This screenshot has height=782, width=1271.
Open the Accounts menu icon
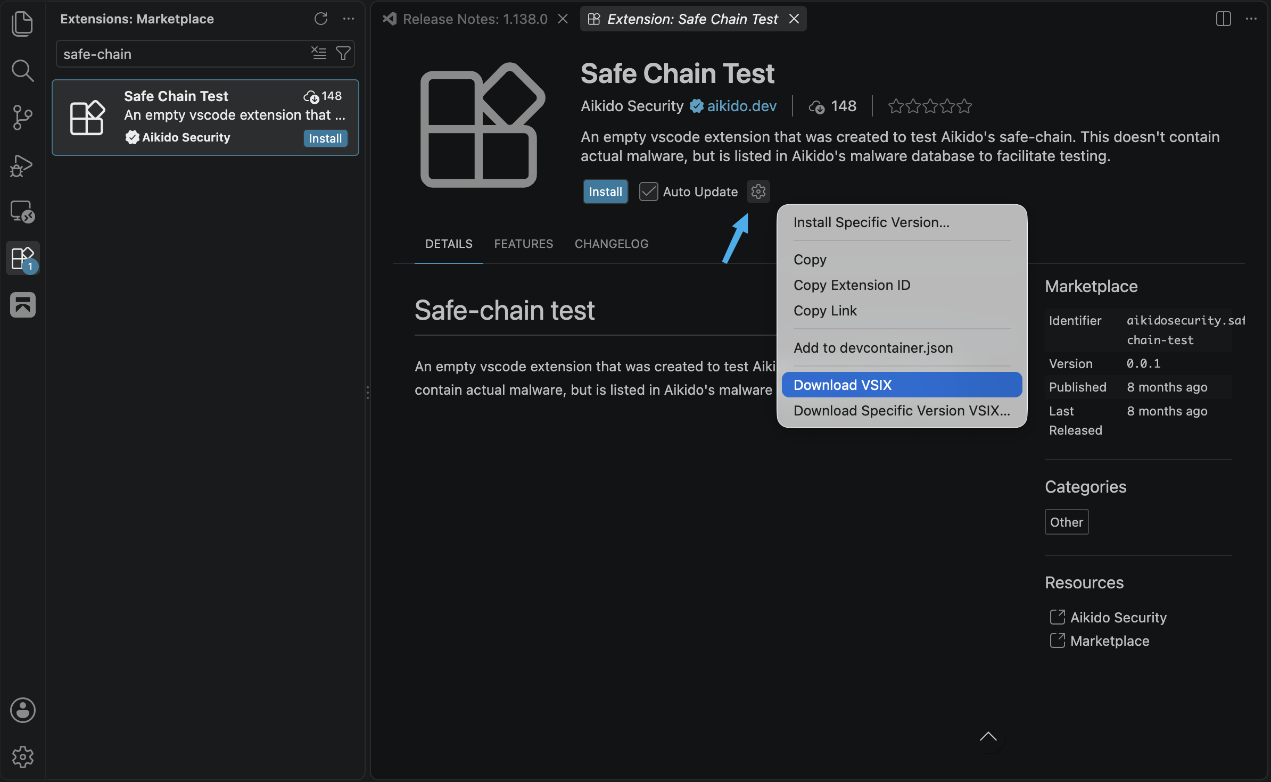(22, 710)
